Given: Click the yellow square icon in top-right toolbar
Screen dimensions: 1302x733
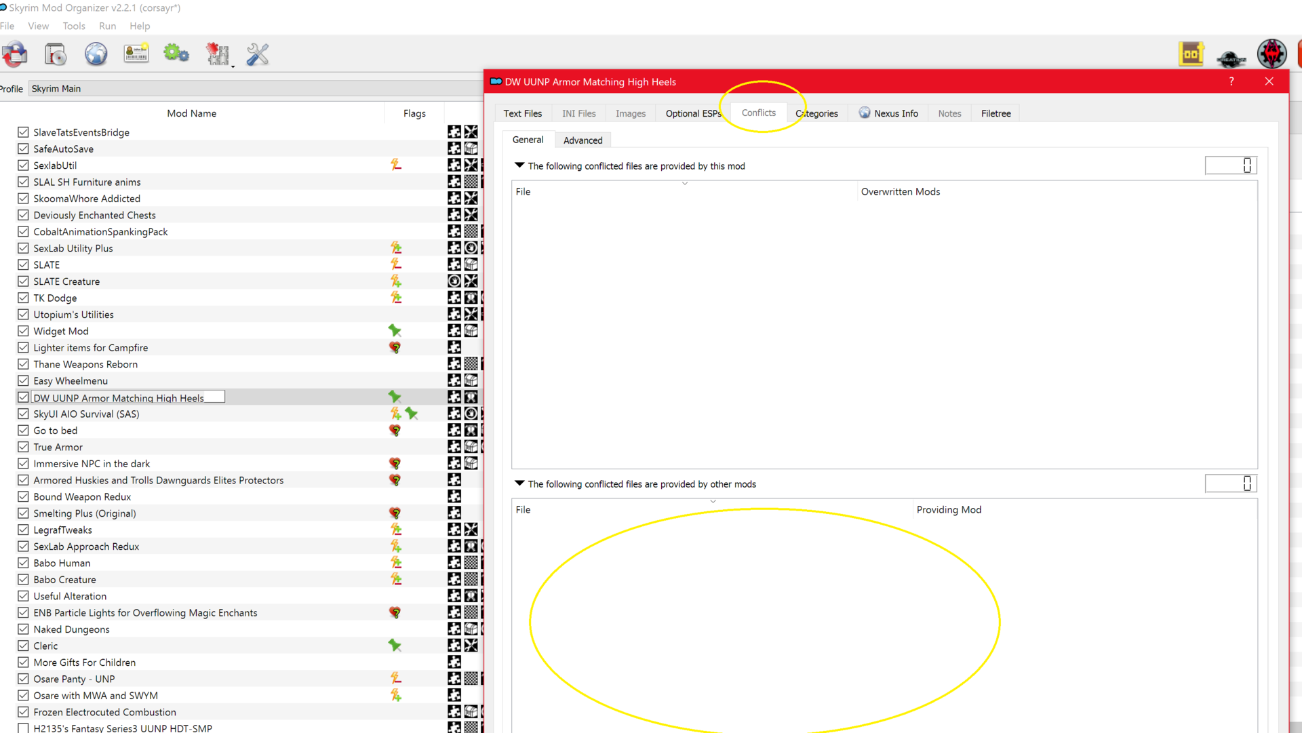Looking at the screenshot, I should (1191, 54).
